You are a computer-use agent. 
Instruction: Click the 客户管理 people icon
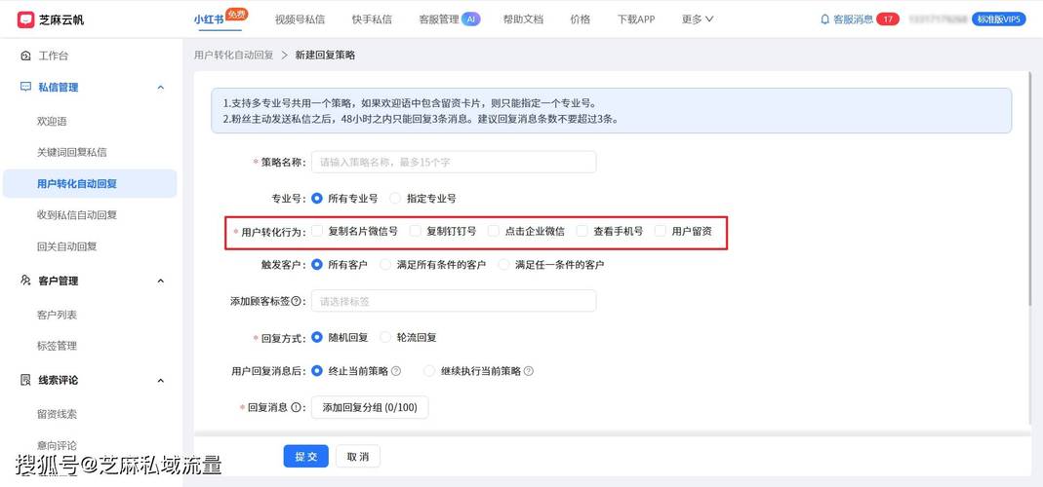(x=26, y=281)
